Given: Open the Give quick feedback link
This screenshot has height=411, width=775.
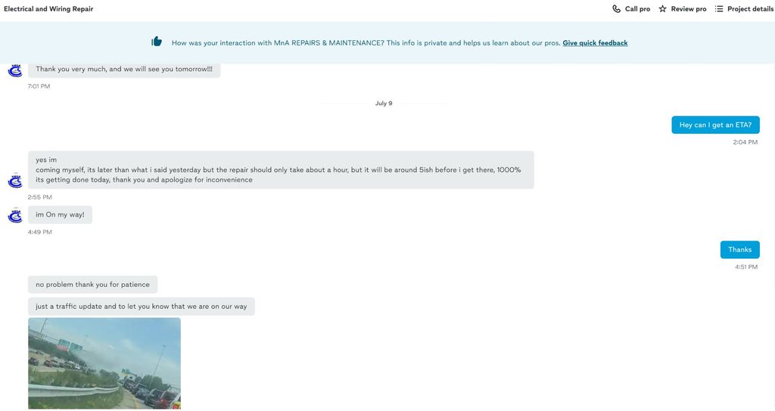Looking at the screenshot, I should coord(595,43).
